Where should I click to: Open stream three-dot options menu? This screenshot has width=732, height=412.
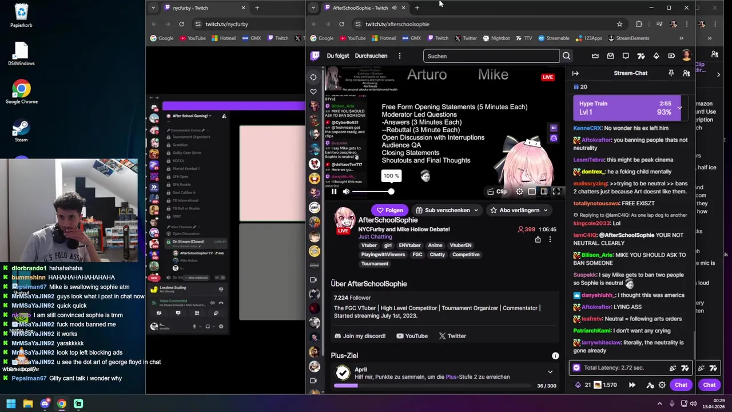(x=550, y=240)
